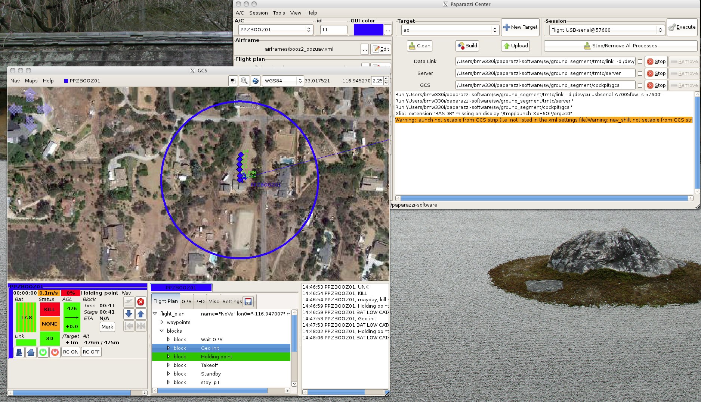Switch to the GPS tab
Image resolution: width=701 pixels, height=402 pixels.
(x=186, y=301)
